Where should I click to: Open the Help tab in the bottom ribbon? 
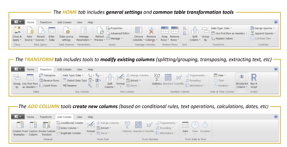tap(90, 117)
